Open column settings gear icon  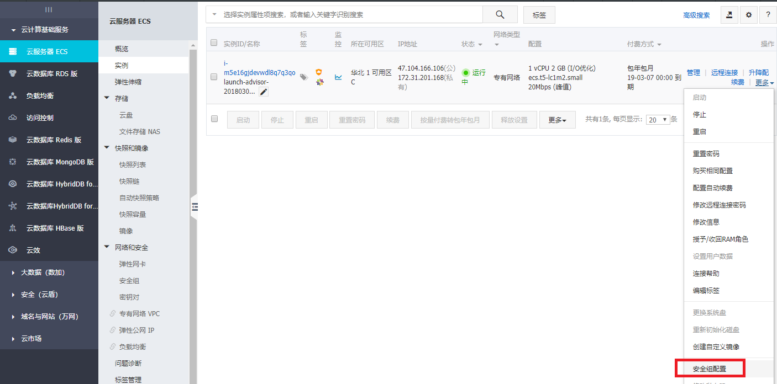749,15
